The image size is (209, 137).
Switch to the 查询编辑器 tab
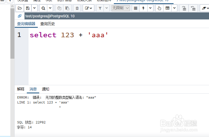(x=26, y=24)
